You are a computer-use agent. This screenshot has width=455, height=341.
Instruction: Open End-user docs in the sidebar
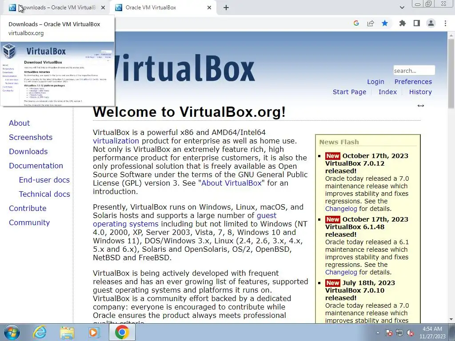[x=44, y=180]
